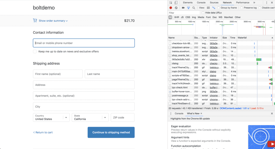
Task: Check Keep me up to date checkbox
Action: 35,51
